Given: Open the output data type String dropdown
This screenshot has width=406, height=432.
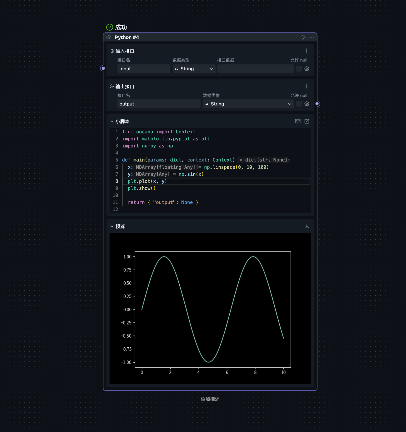Looking at the screenshot, I should click(248, 104).
